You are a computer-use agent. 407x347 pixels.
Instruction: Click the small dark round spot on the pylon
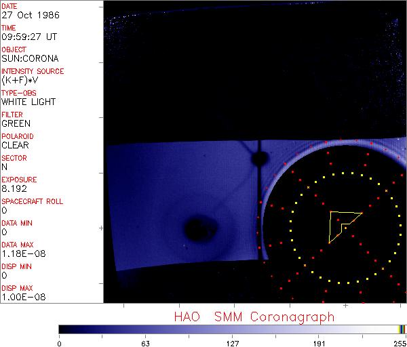pos(258,159)
